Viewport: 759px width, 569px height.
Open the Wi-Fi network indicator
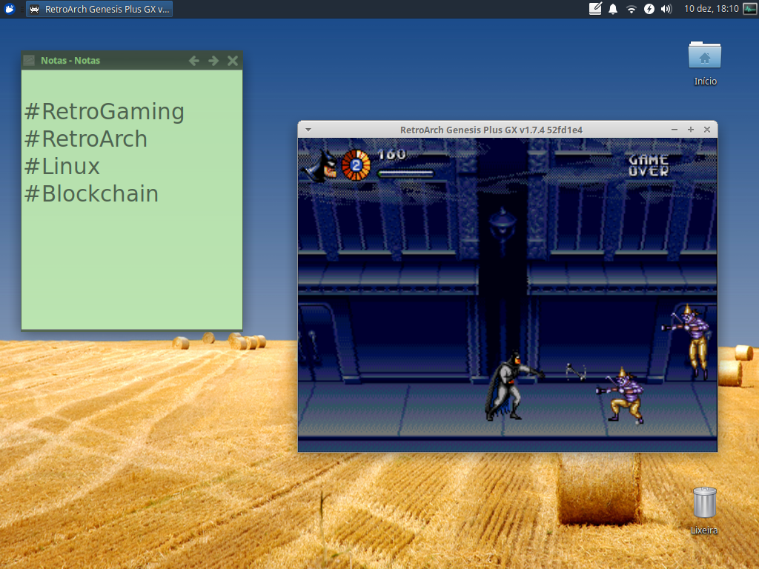(x=631, y=9)
